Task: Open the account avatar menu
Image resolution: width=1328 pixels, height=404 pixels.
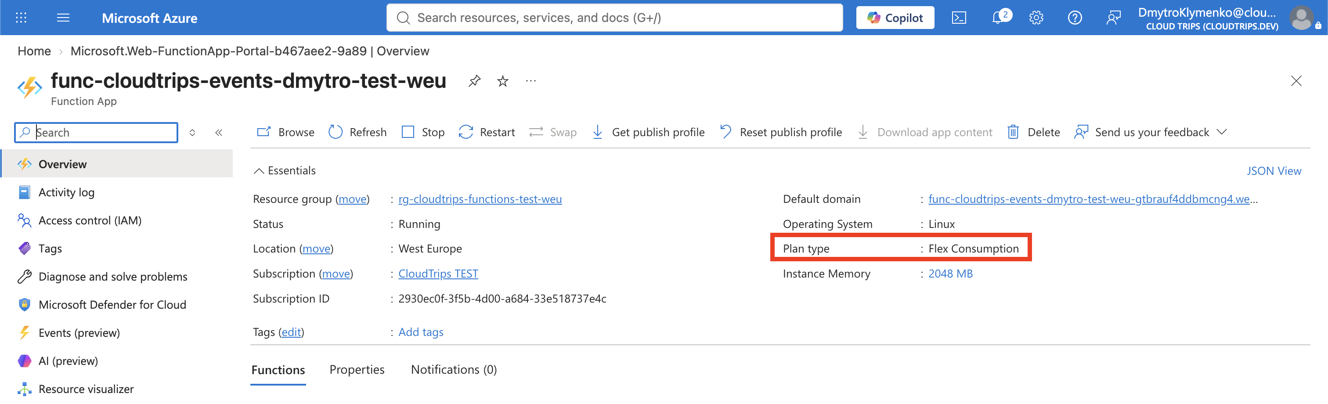Action: pyautogui.click(x=1302, y=18)
